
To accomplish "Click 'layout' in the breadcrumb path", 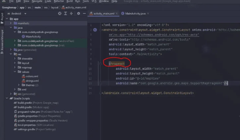I will click(55, 8).
